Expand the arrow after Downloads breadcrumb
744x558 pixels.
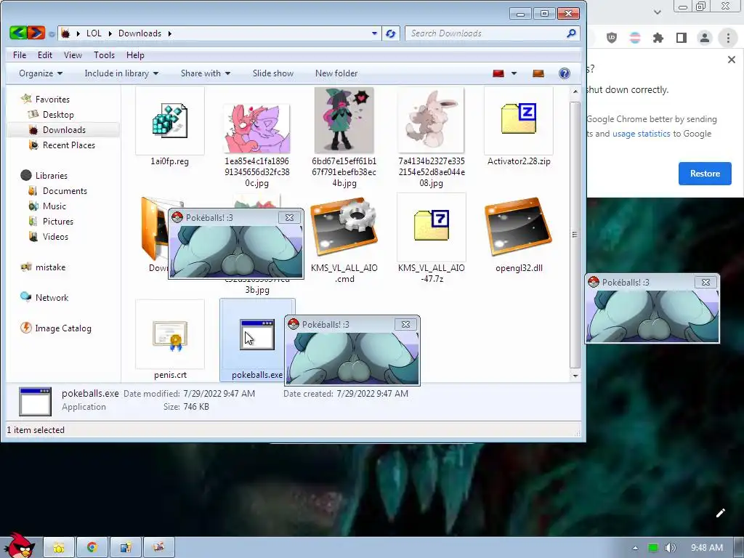[169, 33]
